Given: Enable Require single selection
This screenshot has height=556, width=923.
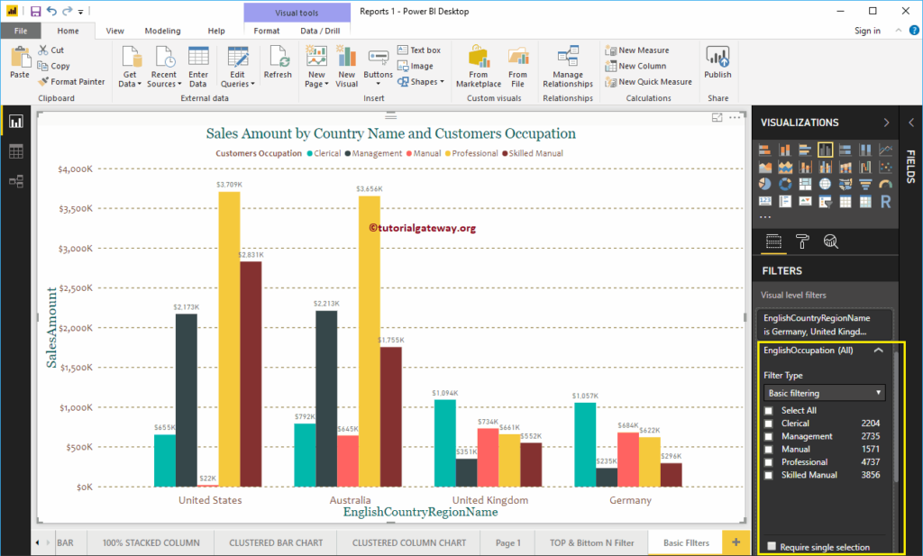Looking at the screenshot, I should [x=772, y=547].
